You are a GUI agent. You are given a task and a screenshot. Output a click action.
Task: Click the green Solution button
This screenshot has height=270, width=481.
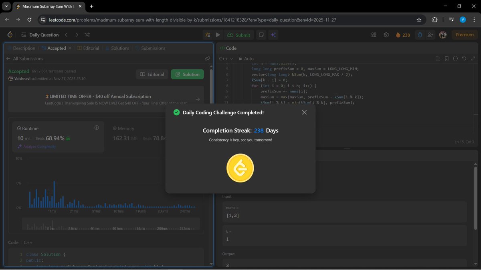pos(187,74)
